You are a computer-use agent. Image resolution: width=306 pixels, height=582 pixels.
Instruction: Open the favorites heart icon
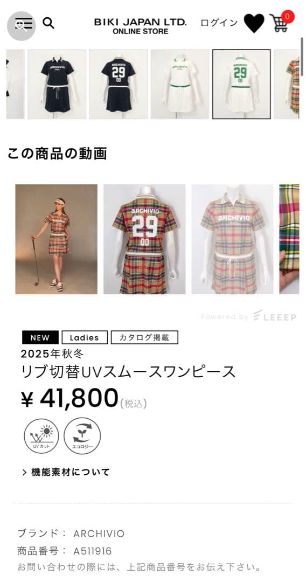coord(254,23)
